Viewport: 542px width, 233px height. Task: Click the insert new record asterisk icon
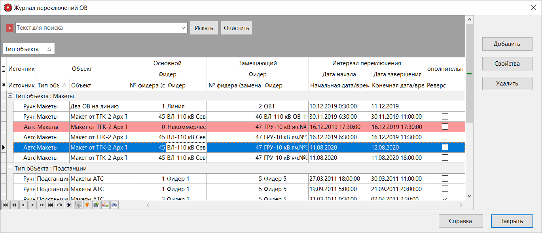click(69, 205)
